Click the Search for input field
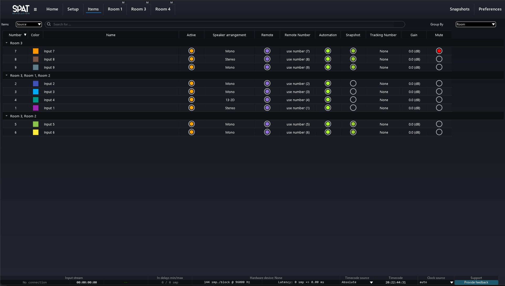The height and width of the screenshot is (286, 505). (x=223, y=24)
